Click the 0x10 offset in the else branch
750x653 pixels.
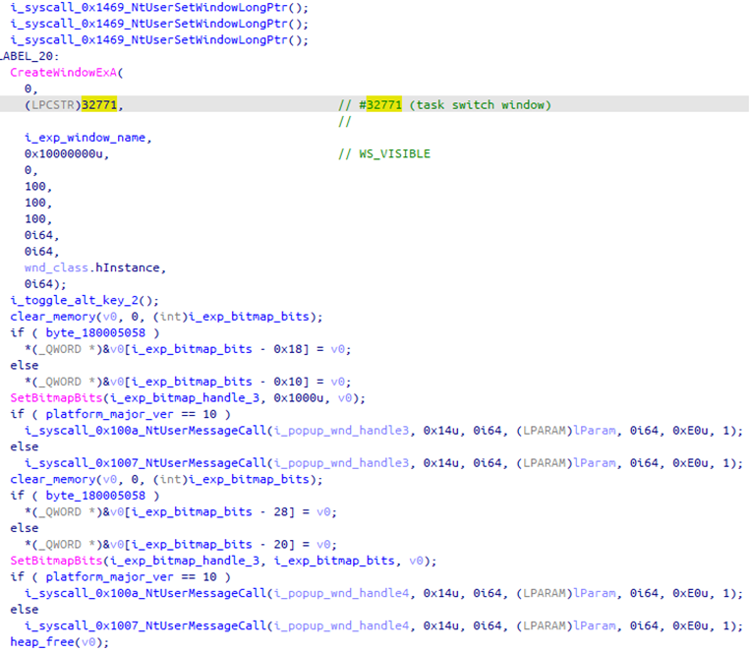coord(288,382)
